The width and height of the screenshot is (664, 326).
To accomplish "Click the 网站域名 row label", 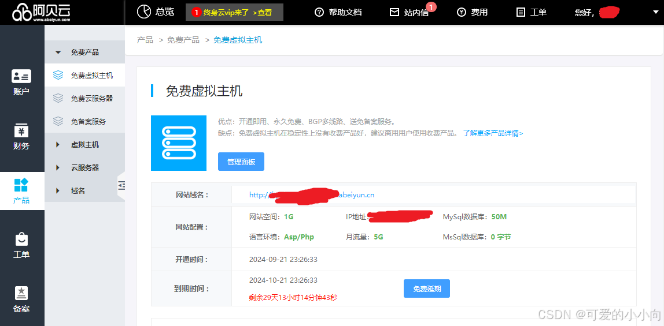I will click(192, 195).
